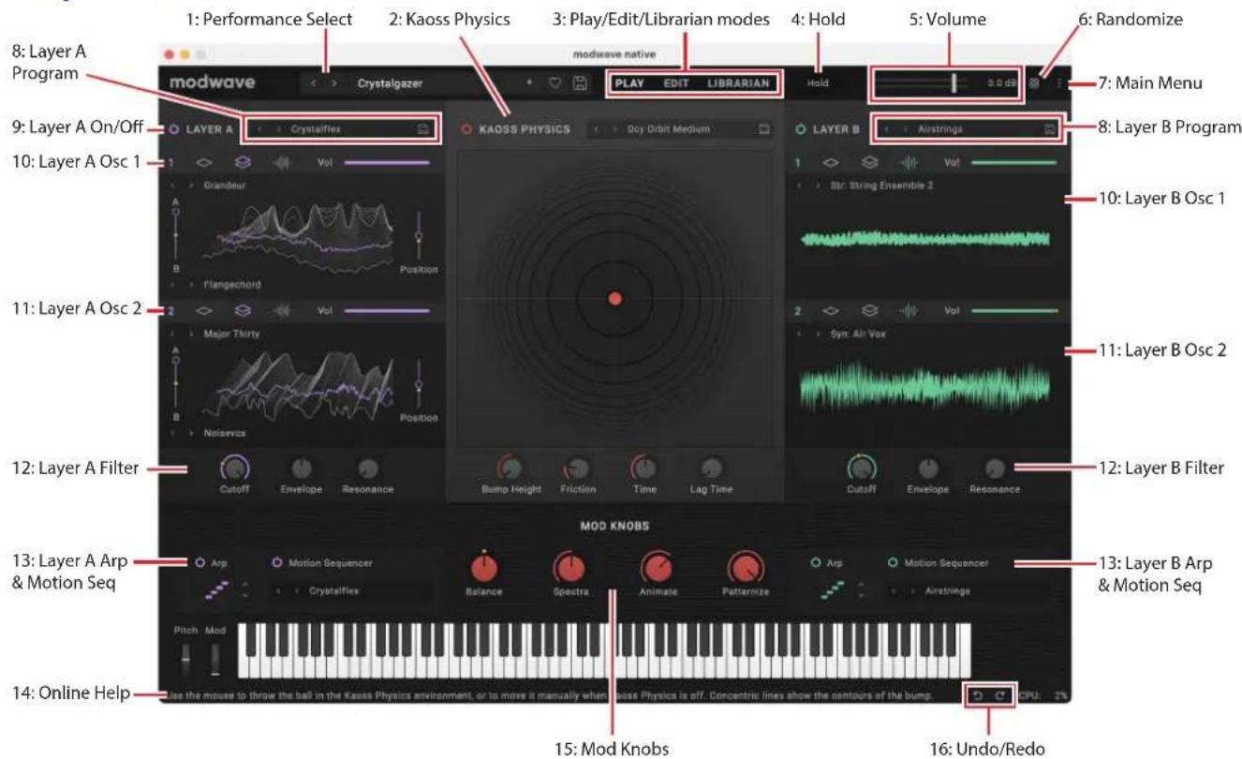Screen dimensions: 1242x759
Task: Click the purple Layer A arp pattern icon
Action: click(217, 589)
